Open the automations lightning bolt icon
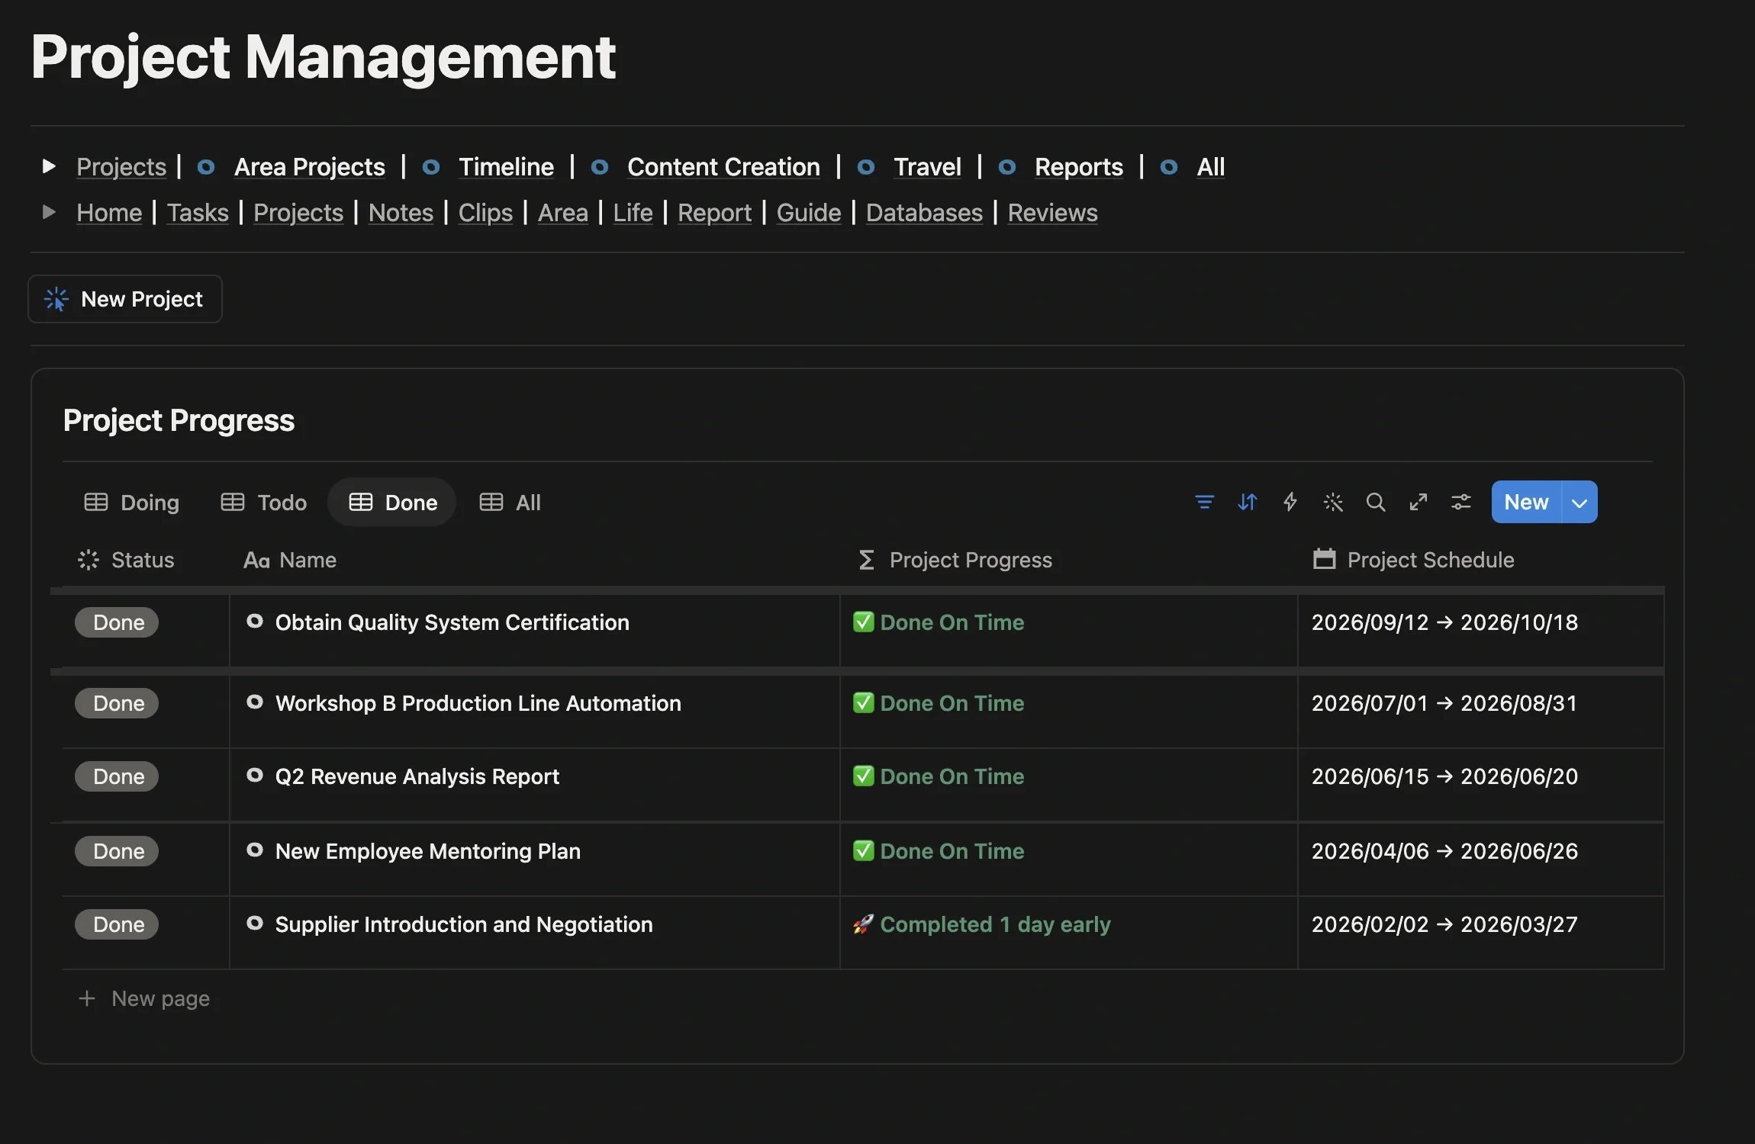 click(x=1290, y=502)
